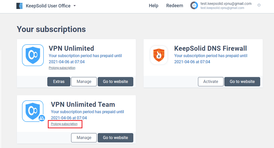Select the VPN Unlimited Team shield icon

click(33, 111)
